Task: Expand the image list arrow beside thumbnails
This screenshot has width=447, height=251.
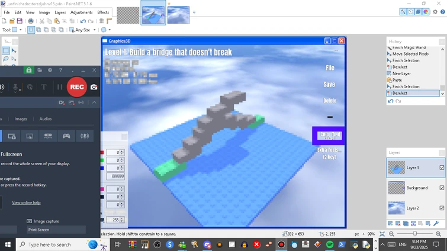Action: (x=194, y=12)
